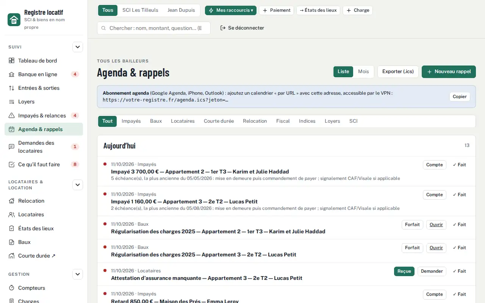Click the Banque en ligne bank icon
Viewport: 485px width, 303px height.
click(x=11, y=74)
